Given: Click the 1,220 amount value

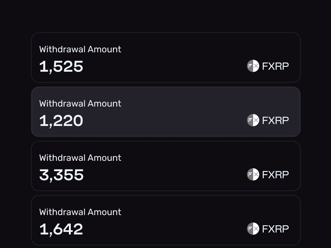Looking at the screenshot, I should pyautogui.click(x=61, y=121).
